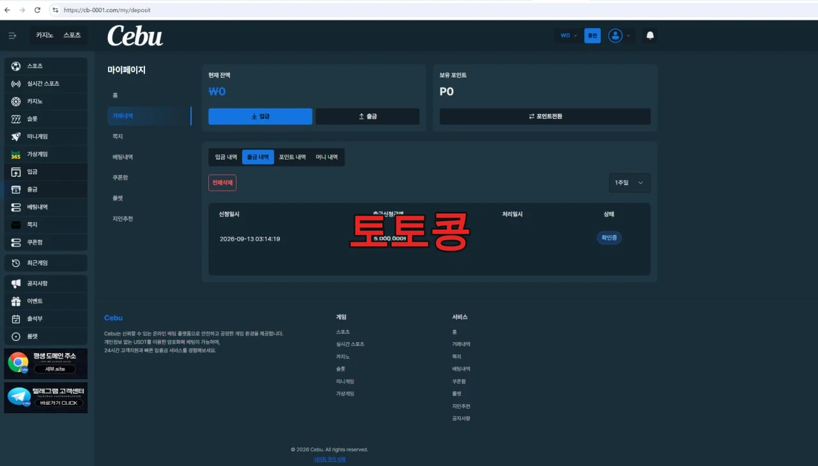Click the Cebu logo in the header
Viewport: 818px width, 466px height.
(135, 36)
